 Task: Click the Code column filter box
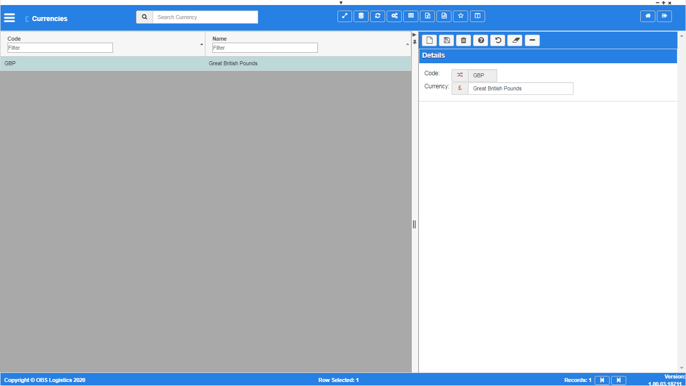[60, 48]
